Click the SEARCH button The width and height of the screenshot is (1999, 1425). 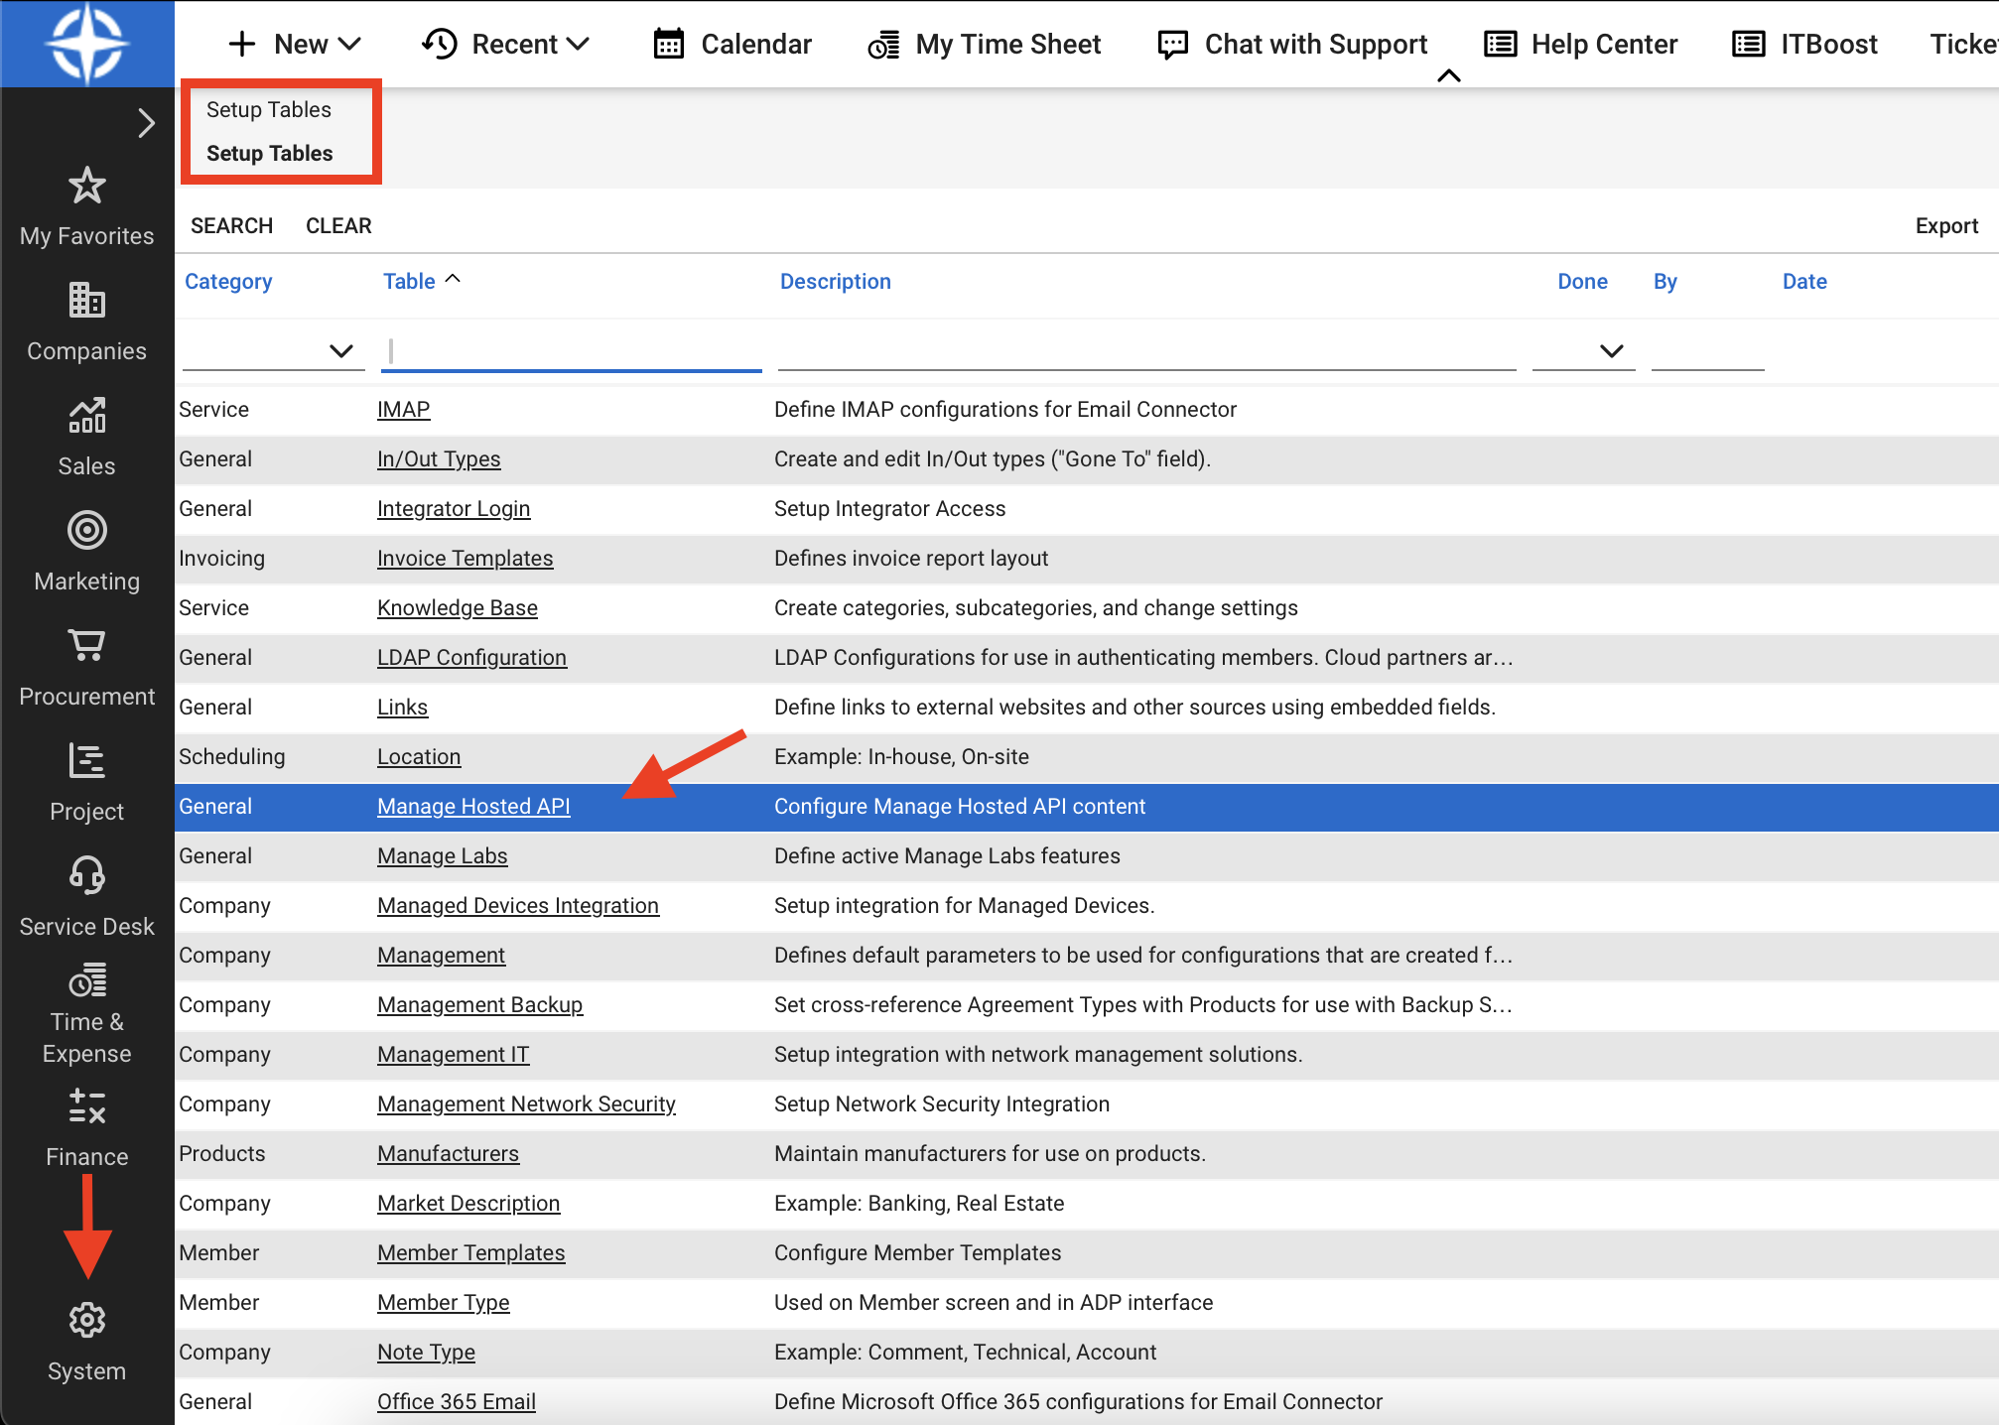tap(231, 226)
